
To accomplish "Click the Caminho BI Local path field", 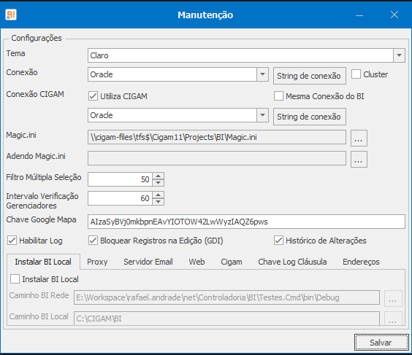I will (226, 319).
